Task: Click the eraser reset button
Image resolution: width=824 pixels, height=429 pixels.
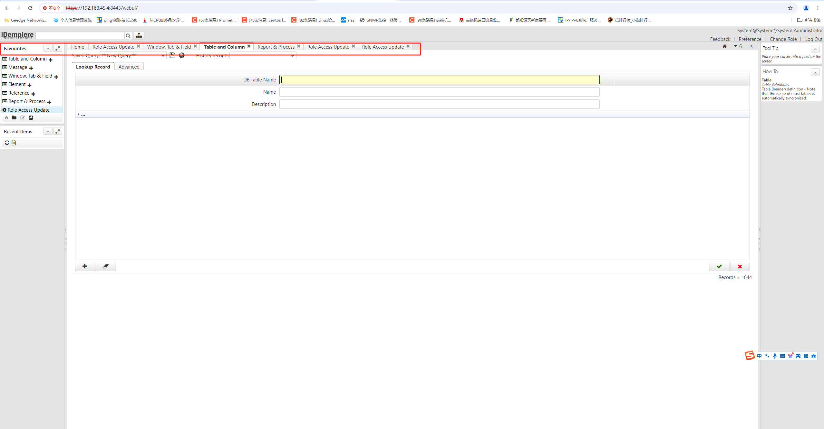Action: click(105, 266)
